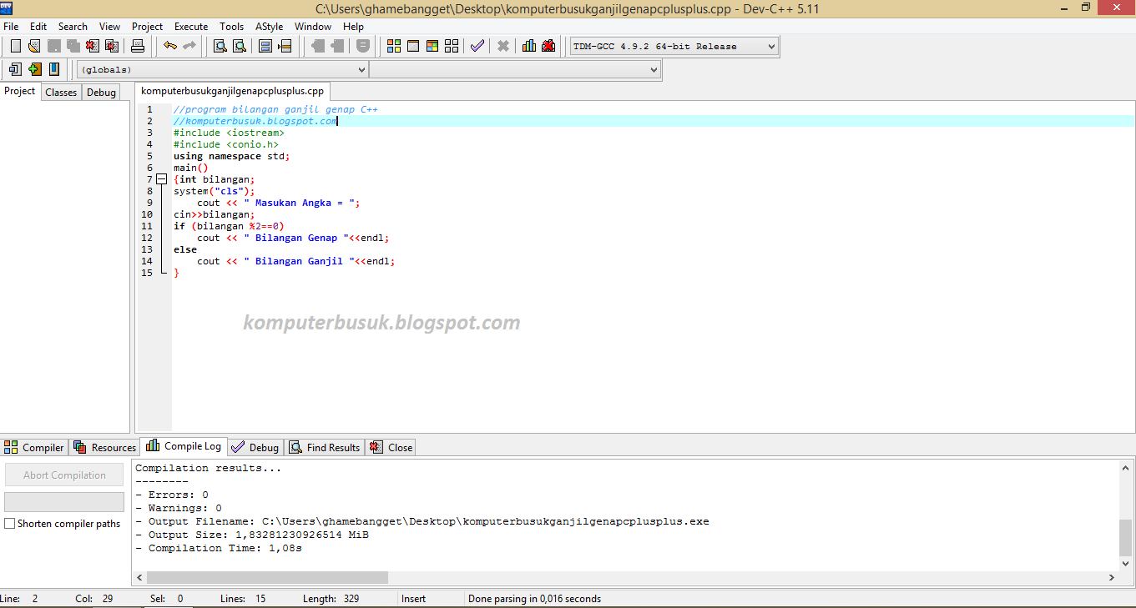Click the Replace magnifier icon
This screenshot has height=608, width=1136.
tap(240, 46)
